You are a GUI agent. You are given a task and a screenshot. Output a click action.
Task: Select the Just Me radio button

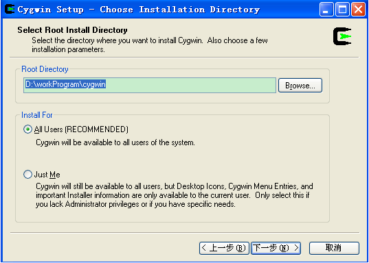(x=27, y=175)
